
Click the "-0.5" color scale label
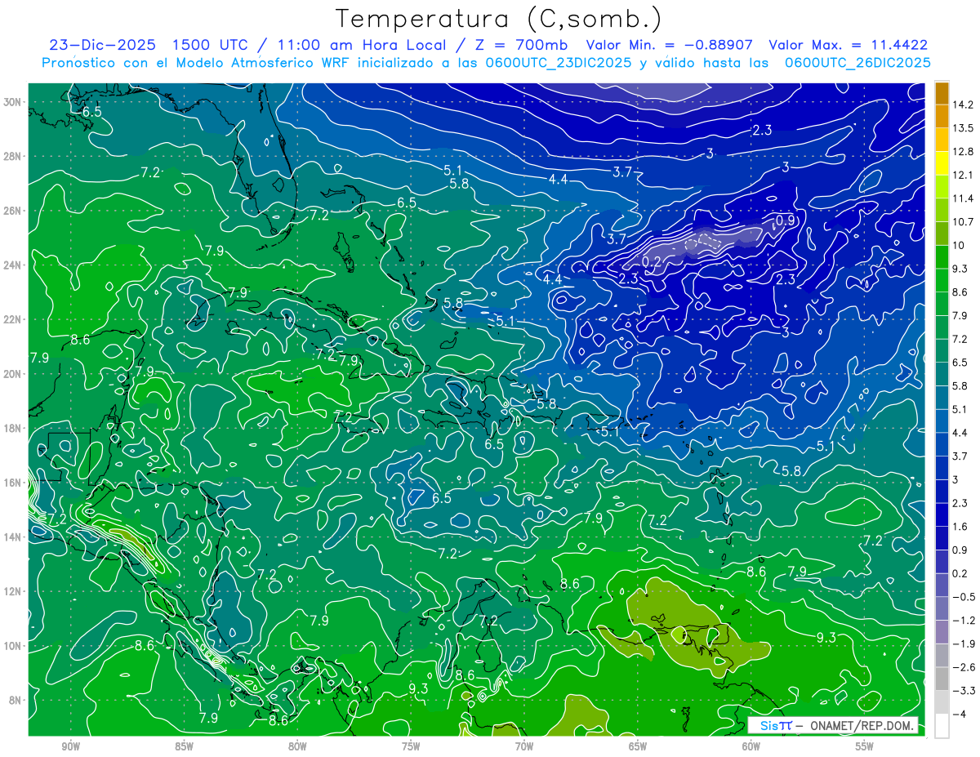965,597
